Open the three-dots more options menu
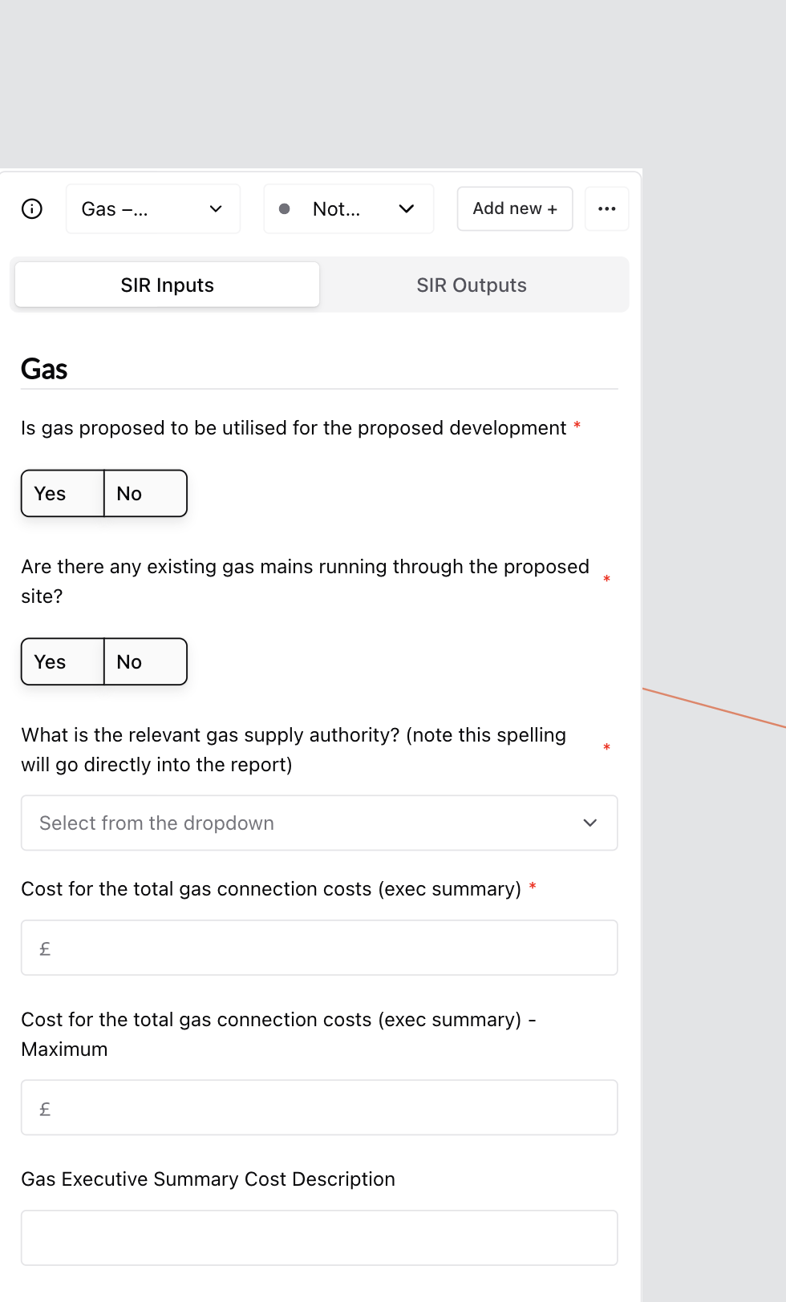786x1302 pixels. (x=607, y=209)
